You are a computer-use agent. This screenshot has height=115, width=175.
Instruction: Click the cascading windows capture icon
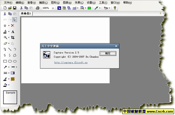click(69, 8)
